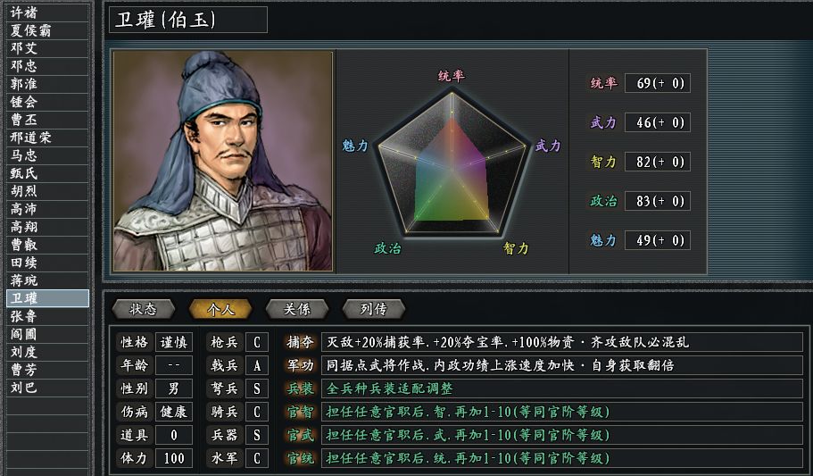Open the 关係 tab

click(x=296, y=309)
